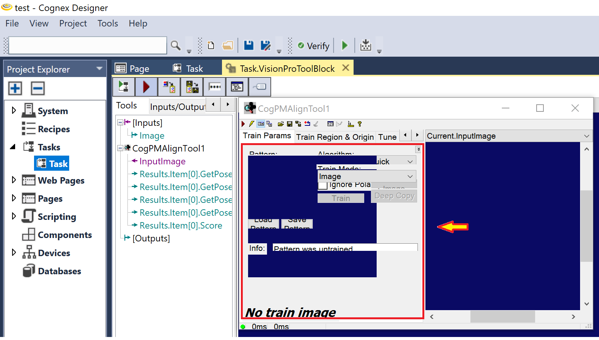The height and width of the screenshot is (340, 599).
Task: Expand the System node in Project Explorer
Action: 14,110
